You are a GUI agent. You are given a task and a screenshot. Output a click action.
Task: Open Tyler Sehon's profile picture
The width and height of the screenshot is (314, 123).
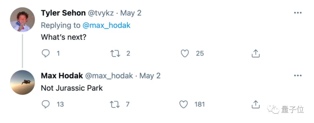[x=22, y=20]
